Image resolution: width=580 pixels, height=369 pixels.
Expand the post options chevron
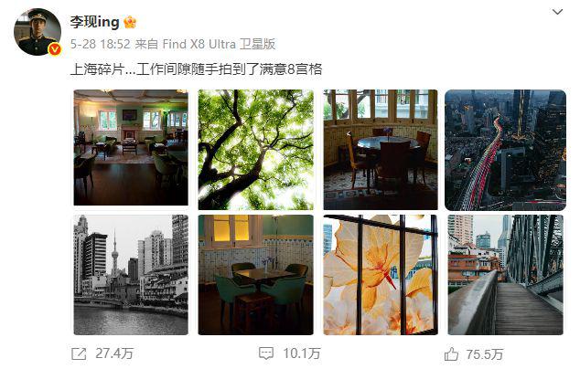tap(557, 12)
